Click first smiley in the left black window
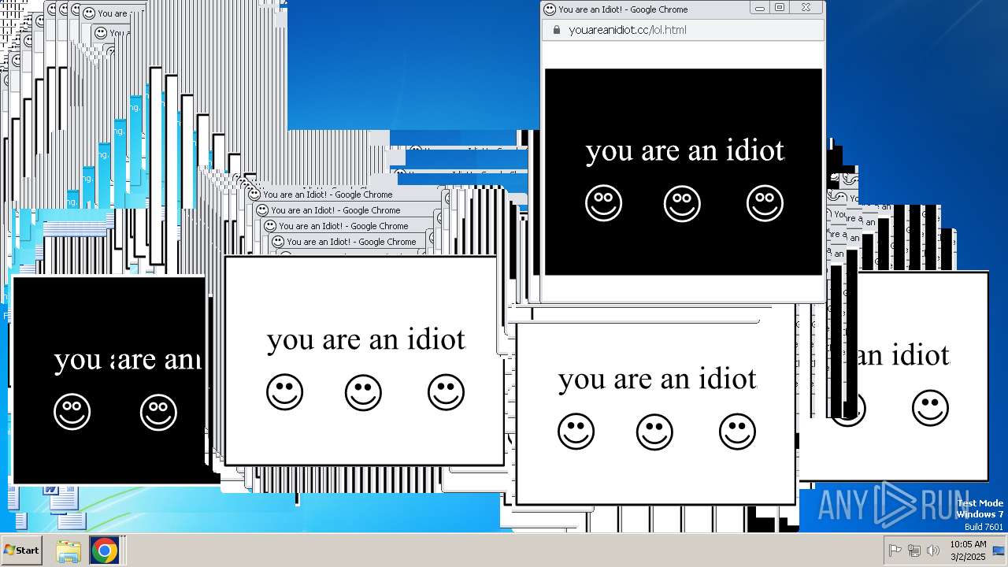Viewport: 1008px width, 567px height. tap(72, 412)
